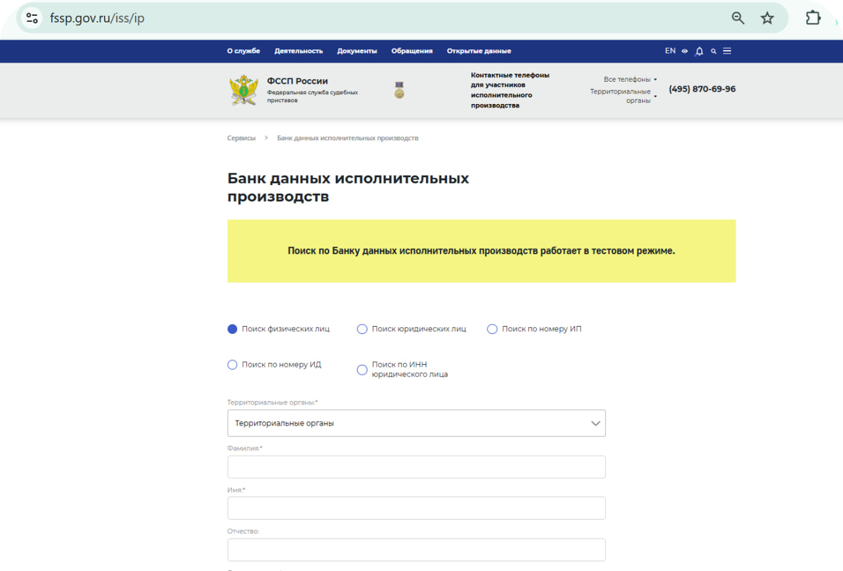
Task: Click the medal emblem icon in header
Action: [399, 90]
